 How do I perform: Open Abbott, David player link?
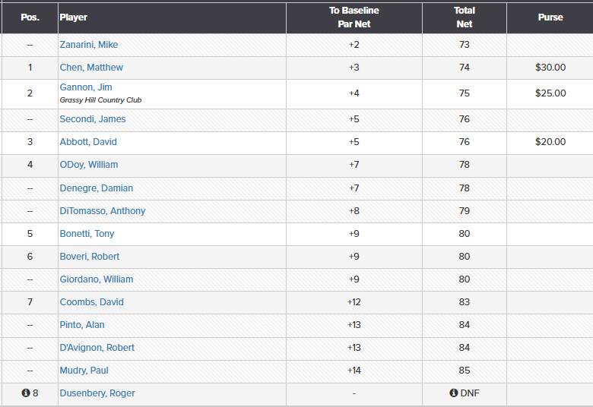coord(88,142)
